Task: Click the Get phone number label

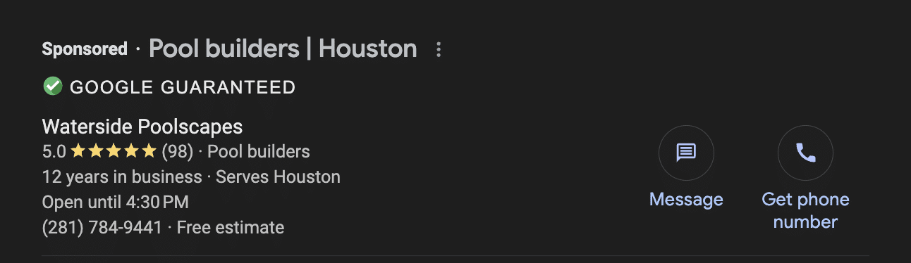Action: (805, 210)
